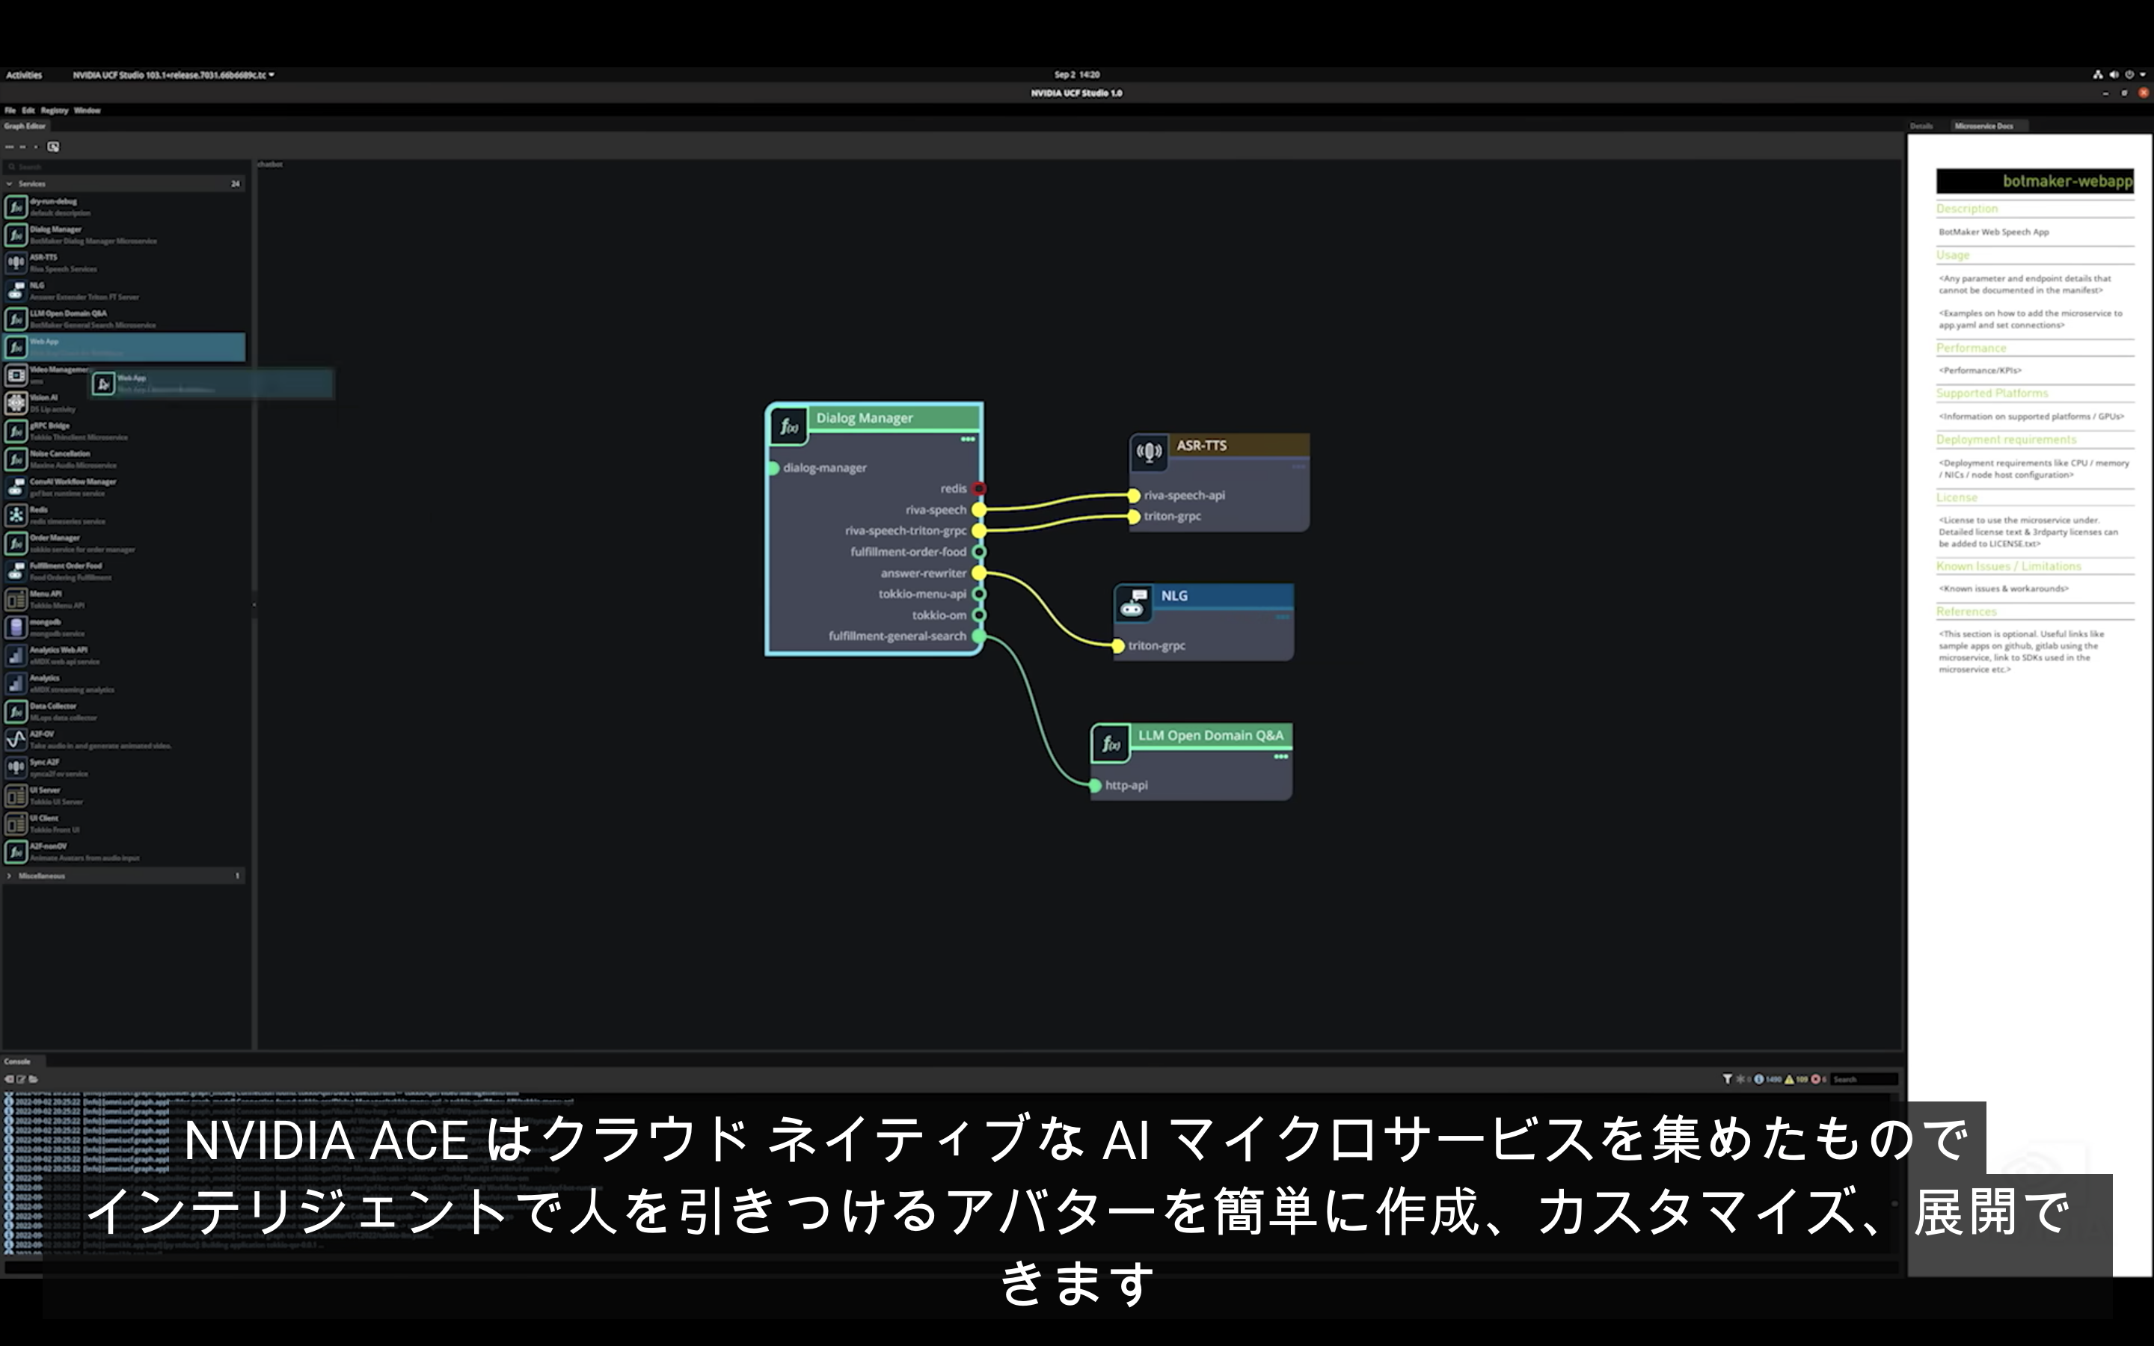Select LLM Open Domain Q&A sidebar service

(125, 319)
